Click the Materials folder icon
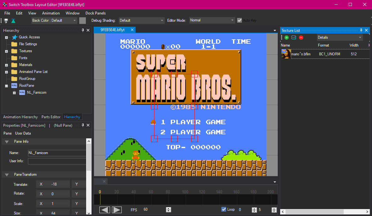 point(14,65)
